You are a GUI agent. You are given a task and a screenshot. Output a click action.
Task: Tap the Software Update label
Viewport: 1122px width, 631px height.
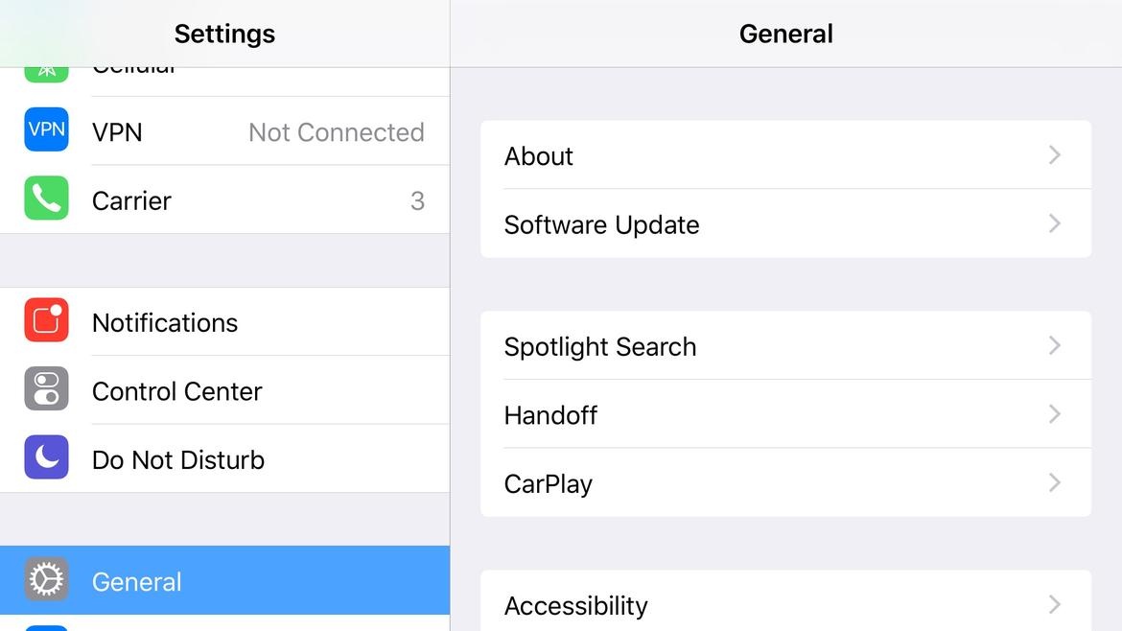601,224
